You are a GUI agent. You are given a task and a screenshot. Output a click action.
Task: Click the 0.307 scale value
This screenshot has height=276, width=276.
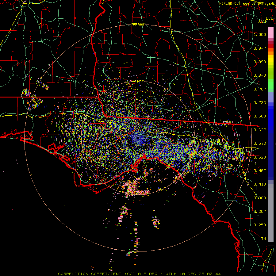(260, 212)
